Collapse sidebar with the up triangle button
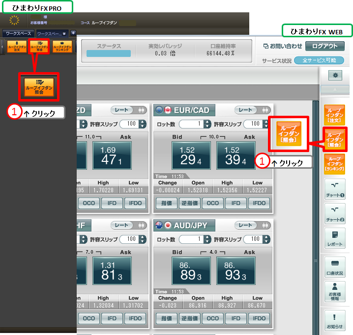The height and width of the screenshot is (335, 353). (335, 89)
